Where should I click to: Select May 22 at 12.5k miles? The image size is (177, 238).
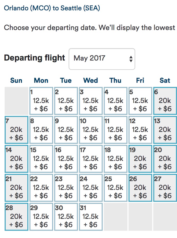(41, 188)
